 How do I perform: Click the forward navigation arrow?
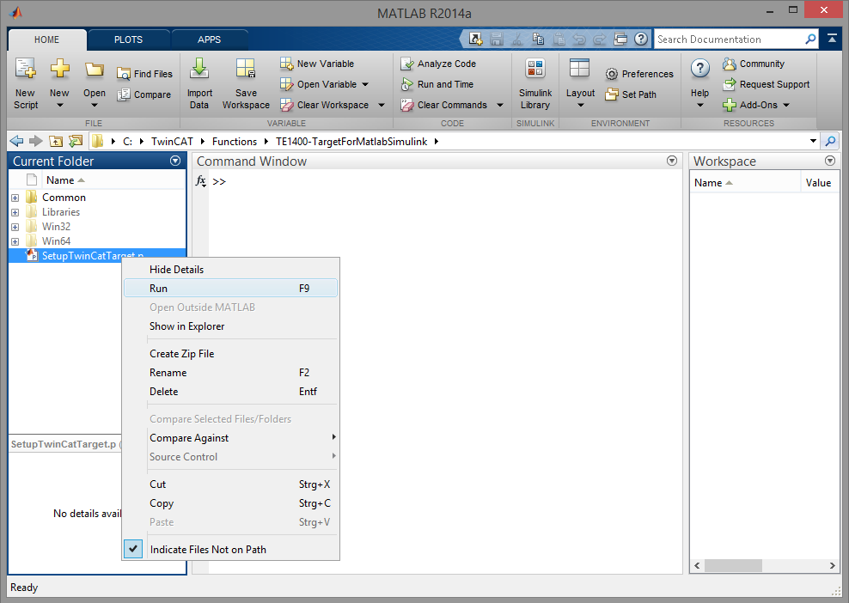[x=36, y=141]
